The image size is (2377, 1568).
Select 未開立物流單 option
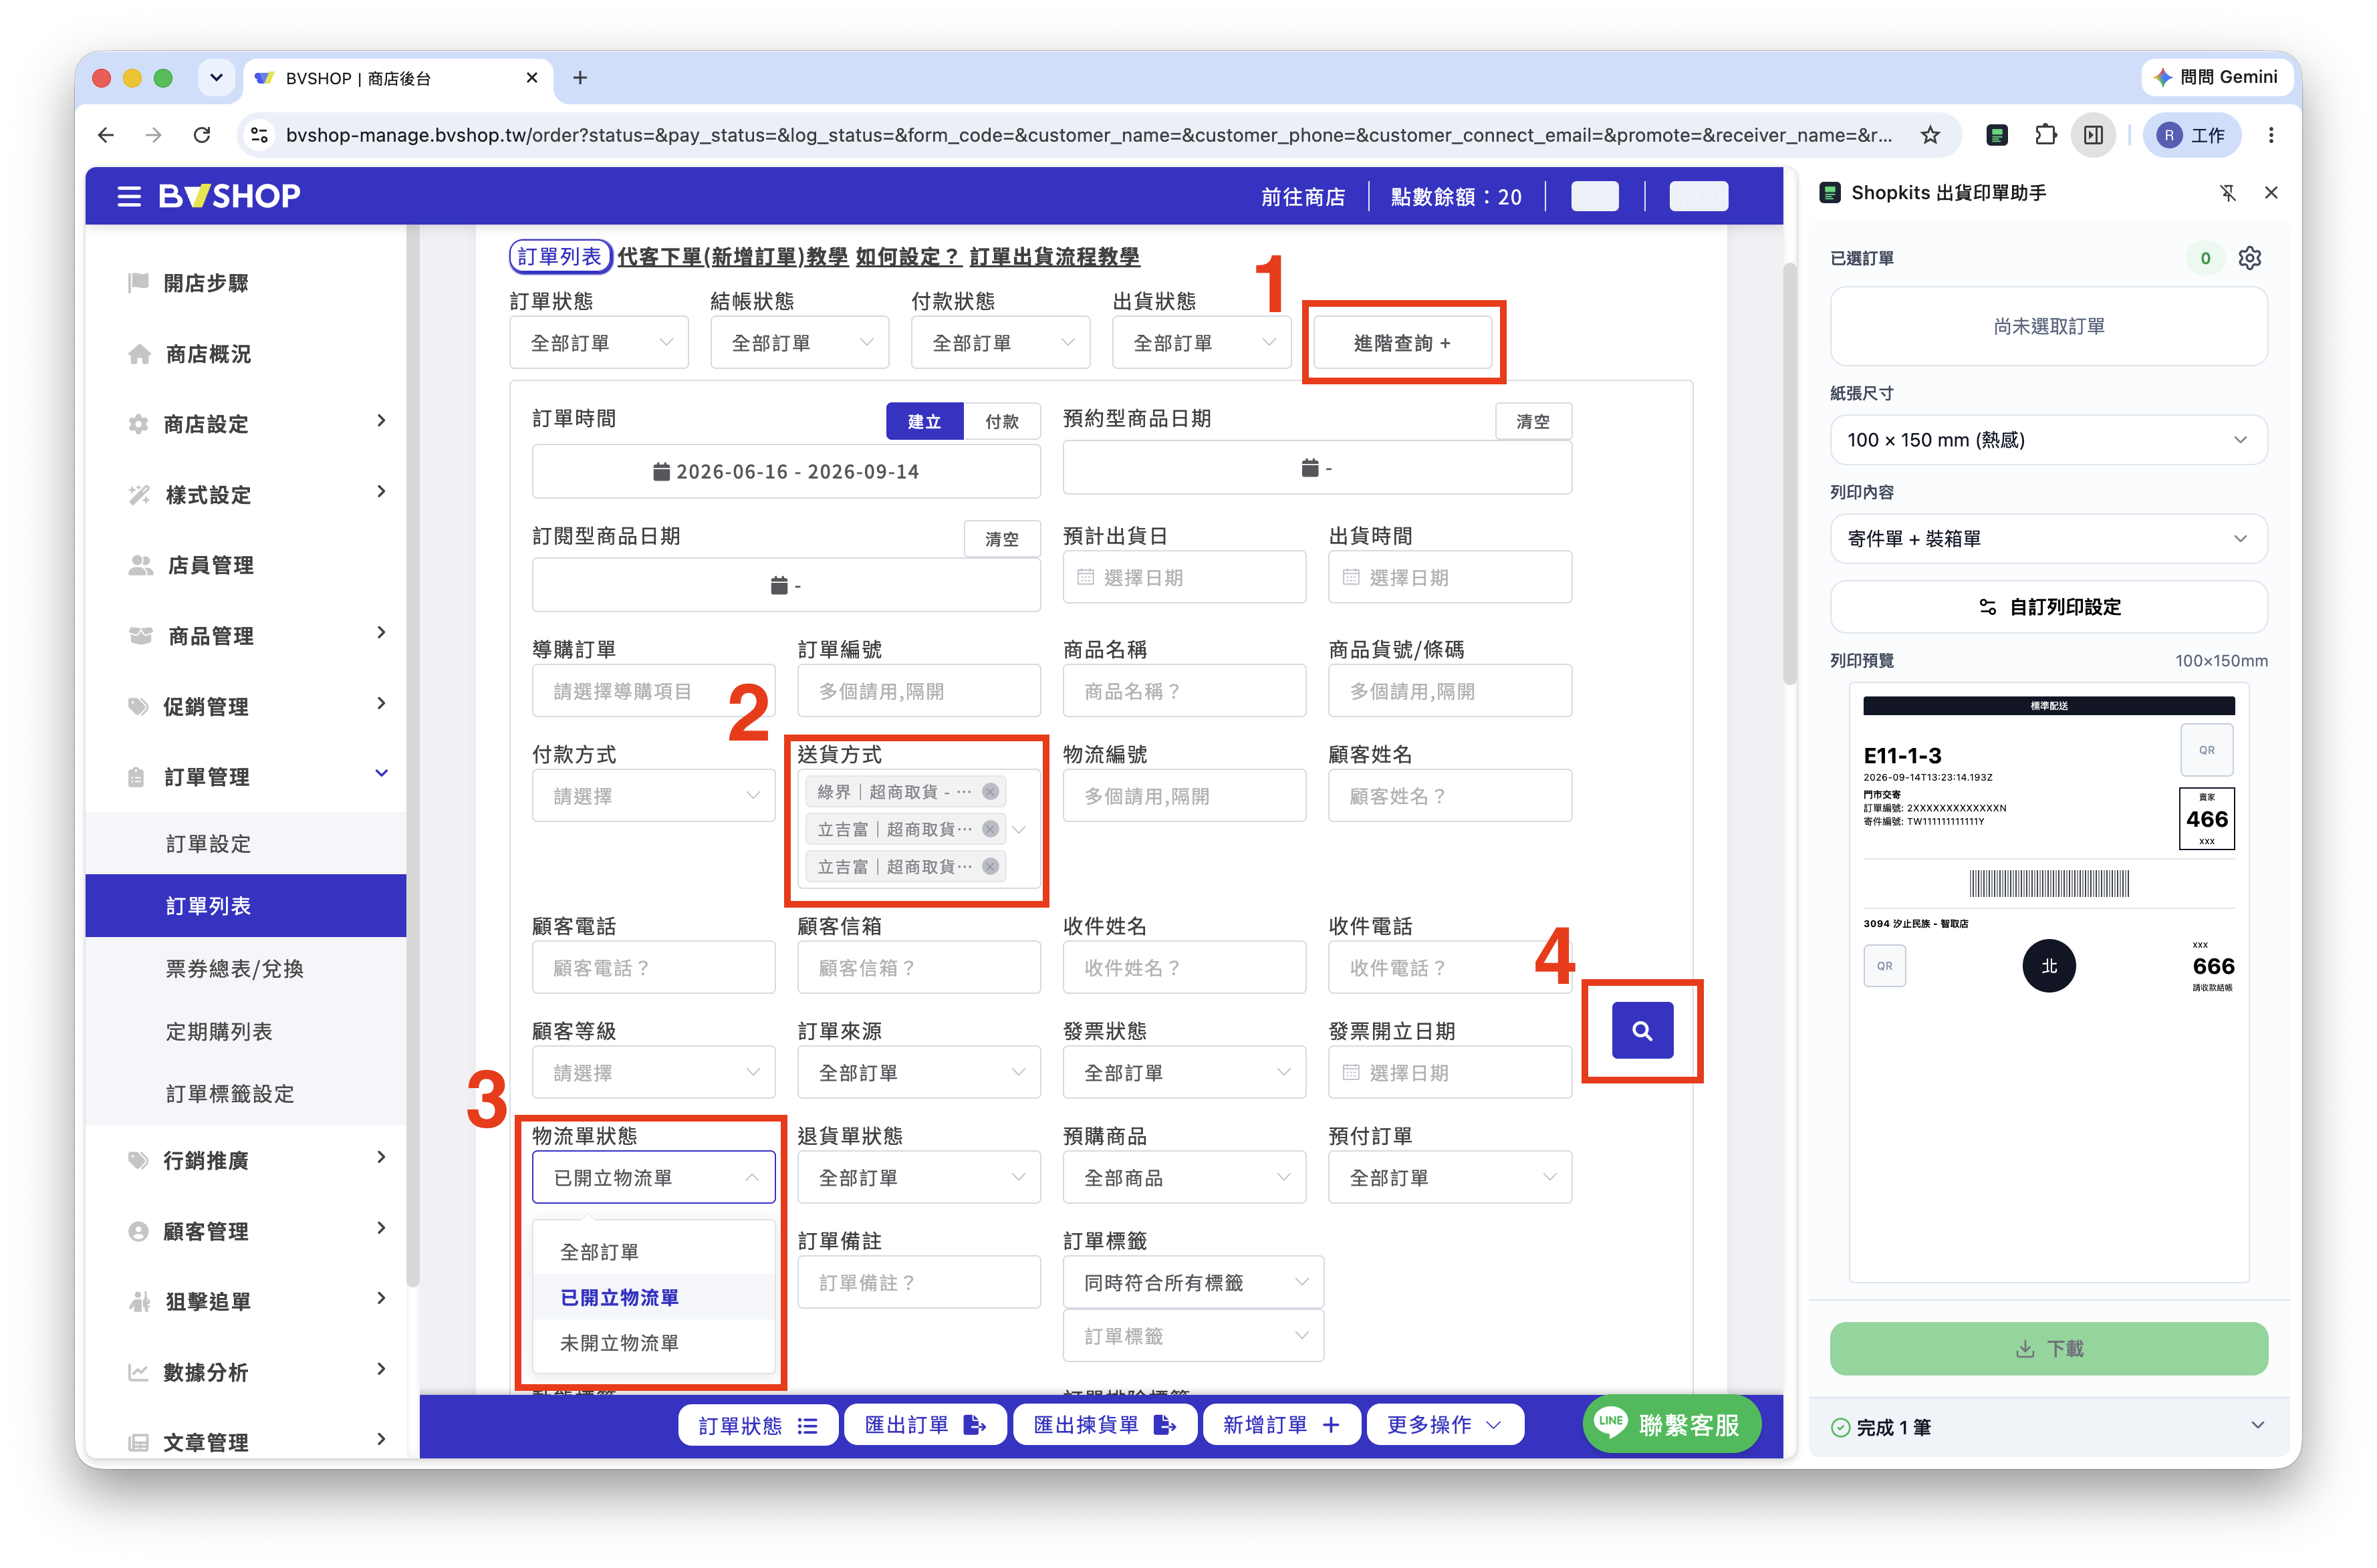point(653,1342)
